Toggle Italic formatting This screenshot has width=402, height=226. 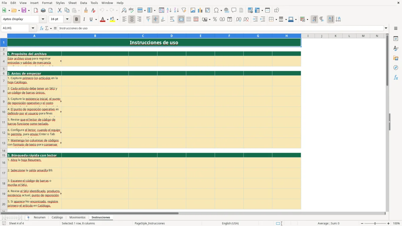point(84,19)
